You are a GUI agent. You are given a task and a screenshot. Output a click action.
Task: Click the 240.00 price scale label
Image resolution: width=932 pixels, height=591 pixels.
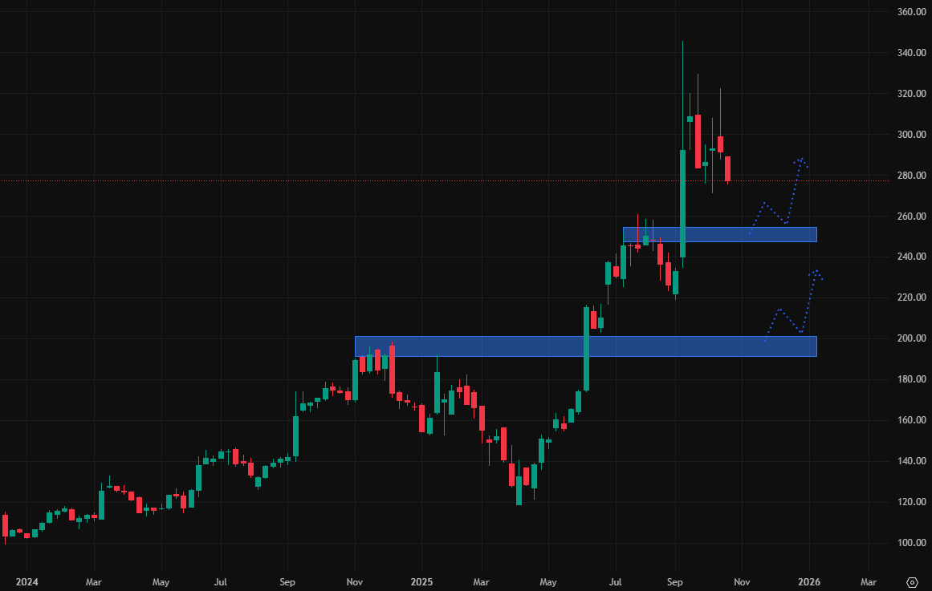click(912, 257)
